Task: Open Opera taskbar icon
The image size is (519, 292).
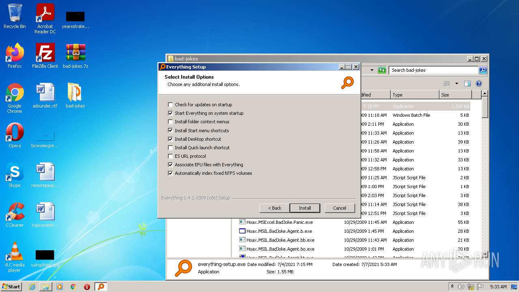Action: coord(87,287)
